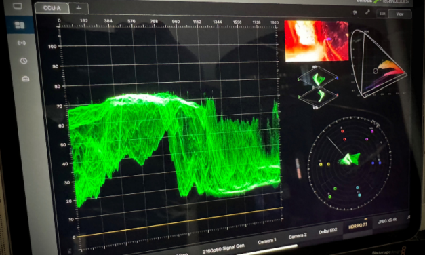Open the monitor icon above the sidebar
This screenshot has height=255, width=425.
coord(18,6)
